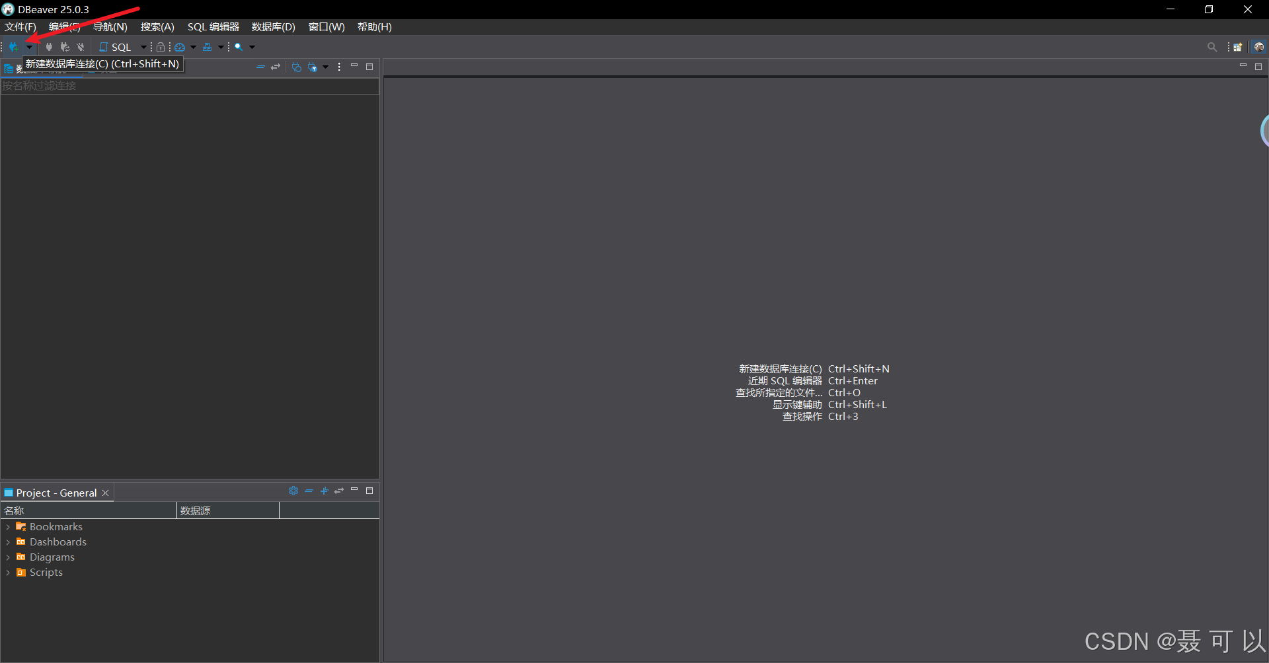Toggle Link with Editor in database navigator
The image size is (1269, 663).
(x=276, y=67)
